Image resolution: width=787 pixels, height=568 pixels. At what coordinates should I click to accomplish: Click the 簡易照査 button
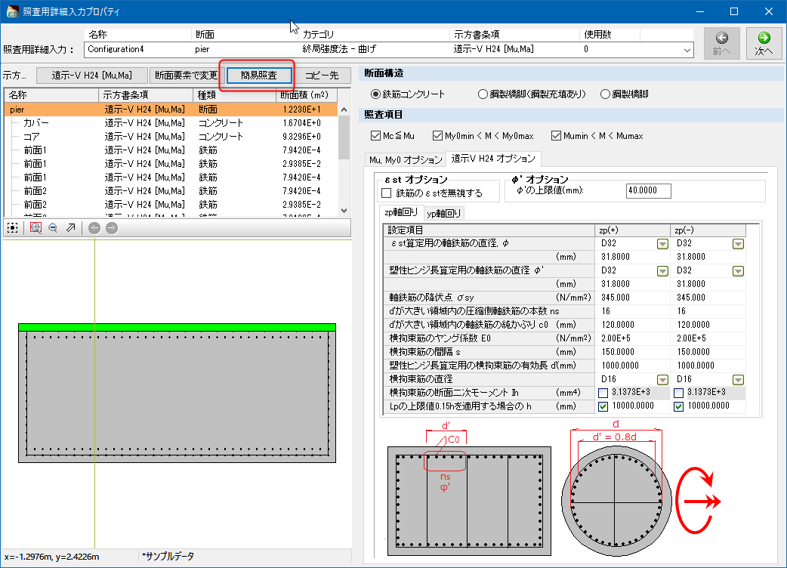pyautogui.click(x=258, y=76)
